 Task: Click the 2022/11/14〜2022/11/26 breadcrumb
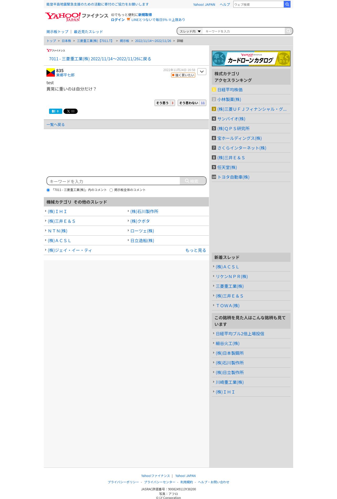tap(153, 41)
